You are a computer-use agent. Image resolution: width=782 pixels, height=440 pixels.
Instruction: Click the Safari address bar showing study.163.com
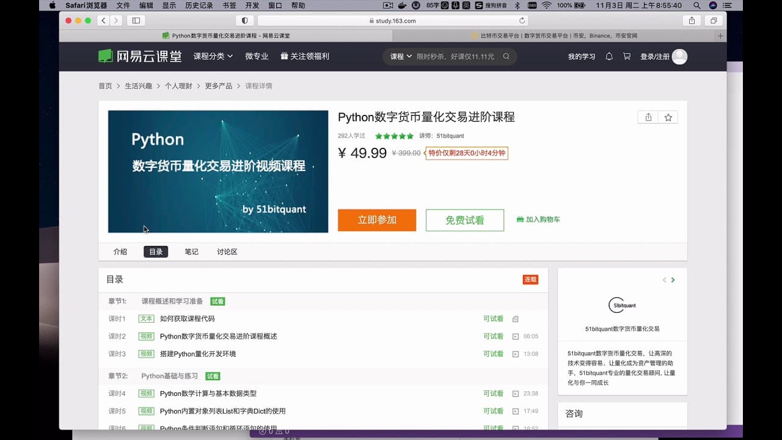tap(393, 20)
